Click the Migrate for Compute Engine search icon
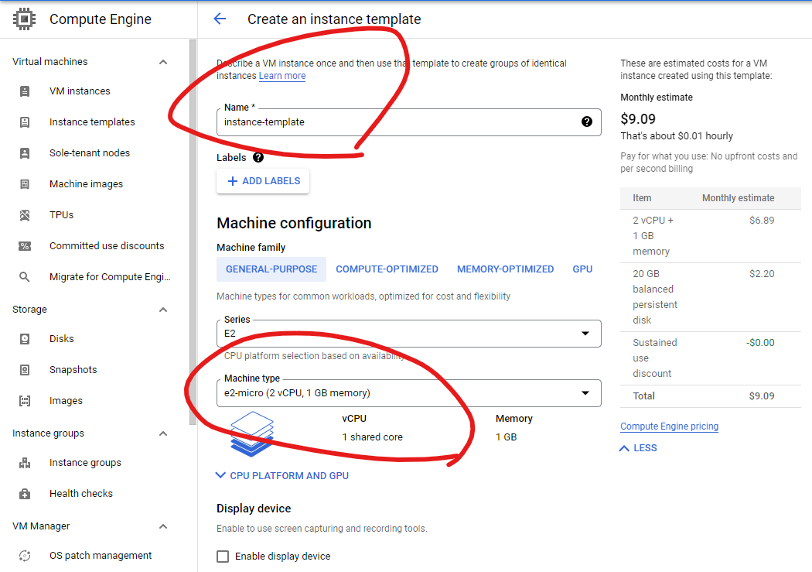The height and width of the screenshot is (572, 812). click(x=24, y=276)
